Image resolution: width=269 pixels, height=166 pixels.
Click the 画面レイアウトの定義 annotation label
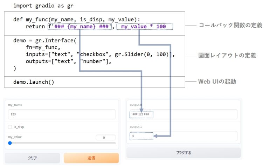pos(227,55)
